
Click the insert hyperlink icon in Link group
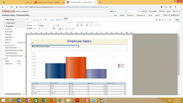(x=96, y=25)
